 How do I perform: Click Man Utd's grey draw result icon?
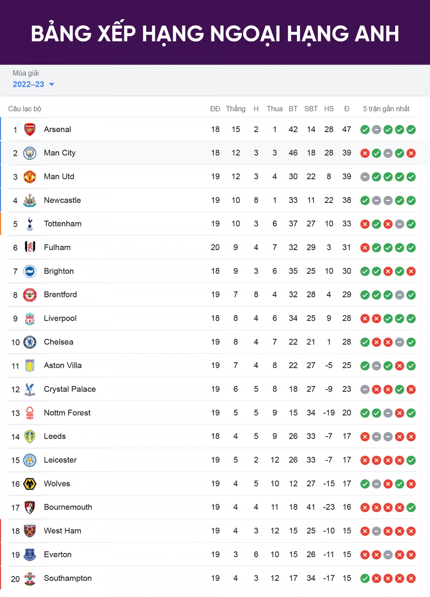[365, 177]
